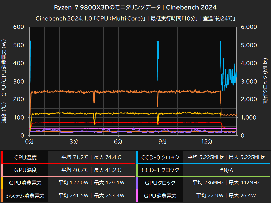Select the GPU消費電力 legend entry
The height and width of the screenshot is (203, 271).
pyautogui.click(x=159, y=196)
